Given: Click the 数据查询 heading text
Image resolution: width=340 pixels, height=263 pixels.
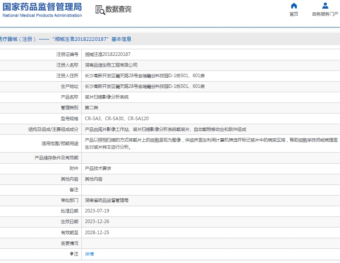Looking at the screenshot, I should (118, 9).
